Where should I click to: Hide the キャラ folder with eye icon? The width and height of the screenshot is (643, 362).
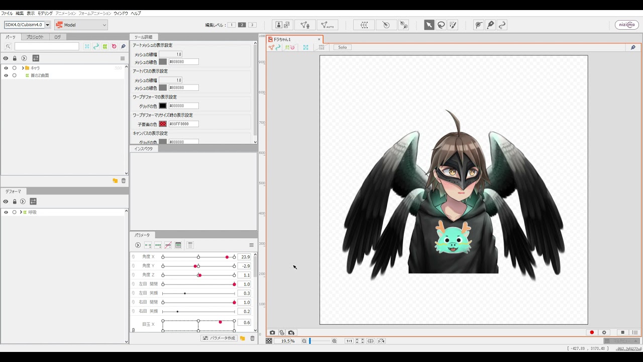click(x=6, y=68)
